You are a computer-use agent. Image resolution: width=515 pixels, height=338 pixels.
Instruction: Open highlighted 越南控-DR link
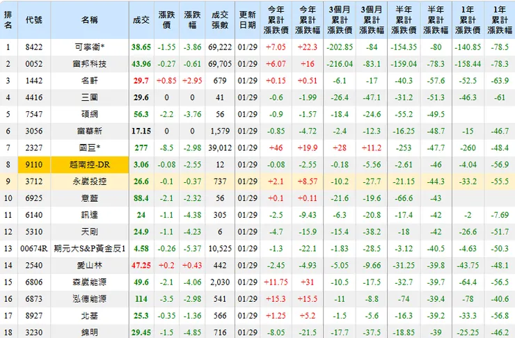[89, 164]
